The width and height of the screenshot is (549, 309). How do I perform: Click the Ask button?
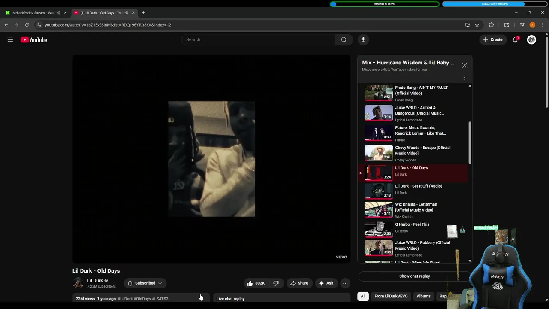pos(326,283)
